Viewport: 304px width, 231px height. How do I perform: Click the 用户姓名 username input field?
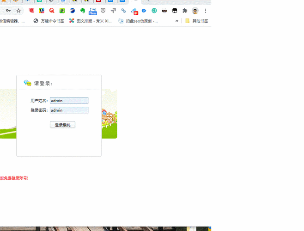pyautogui.click(x=69, y=100)
